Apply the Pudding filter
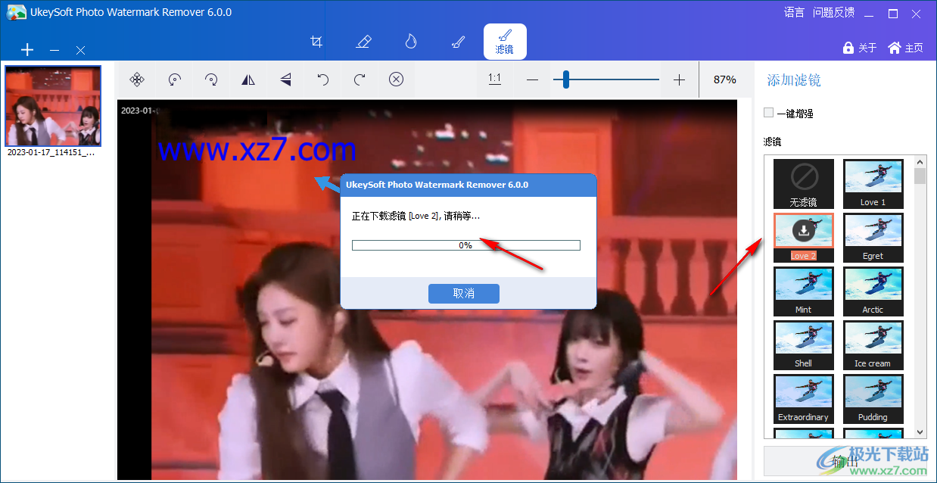 pyautogui.click(x=873, y=399)
